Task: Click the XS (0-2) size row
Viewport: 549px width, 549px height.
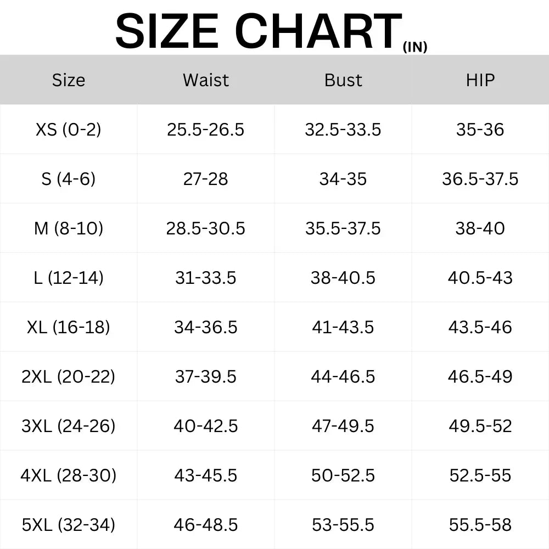Action: coord(274,130)
